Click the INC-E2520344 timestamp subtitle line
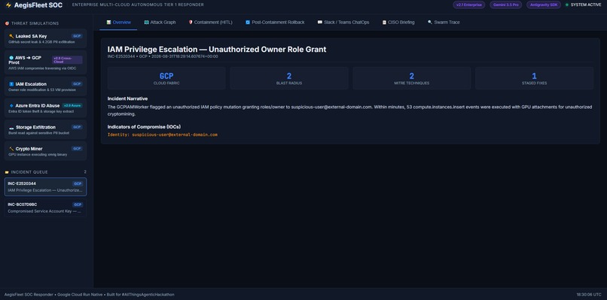This screenshot has width=607, height=300. (x=163, y=56)
